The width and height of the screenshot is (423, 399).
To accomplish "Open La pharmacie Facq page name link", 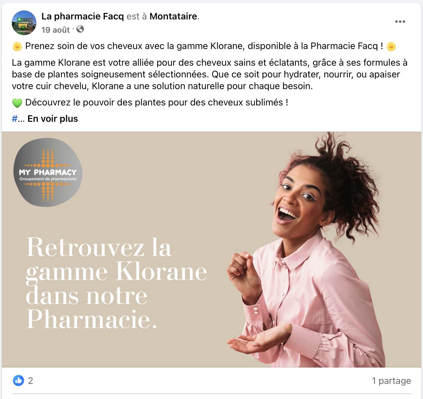I will [x=83, y=16].
